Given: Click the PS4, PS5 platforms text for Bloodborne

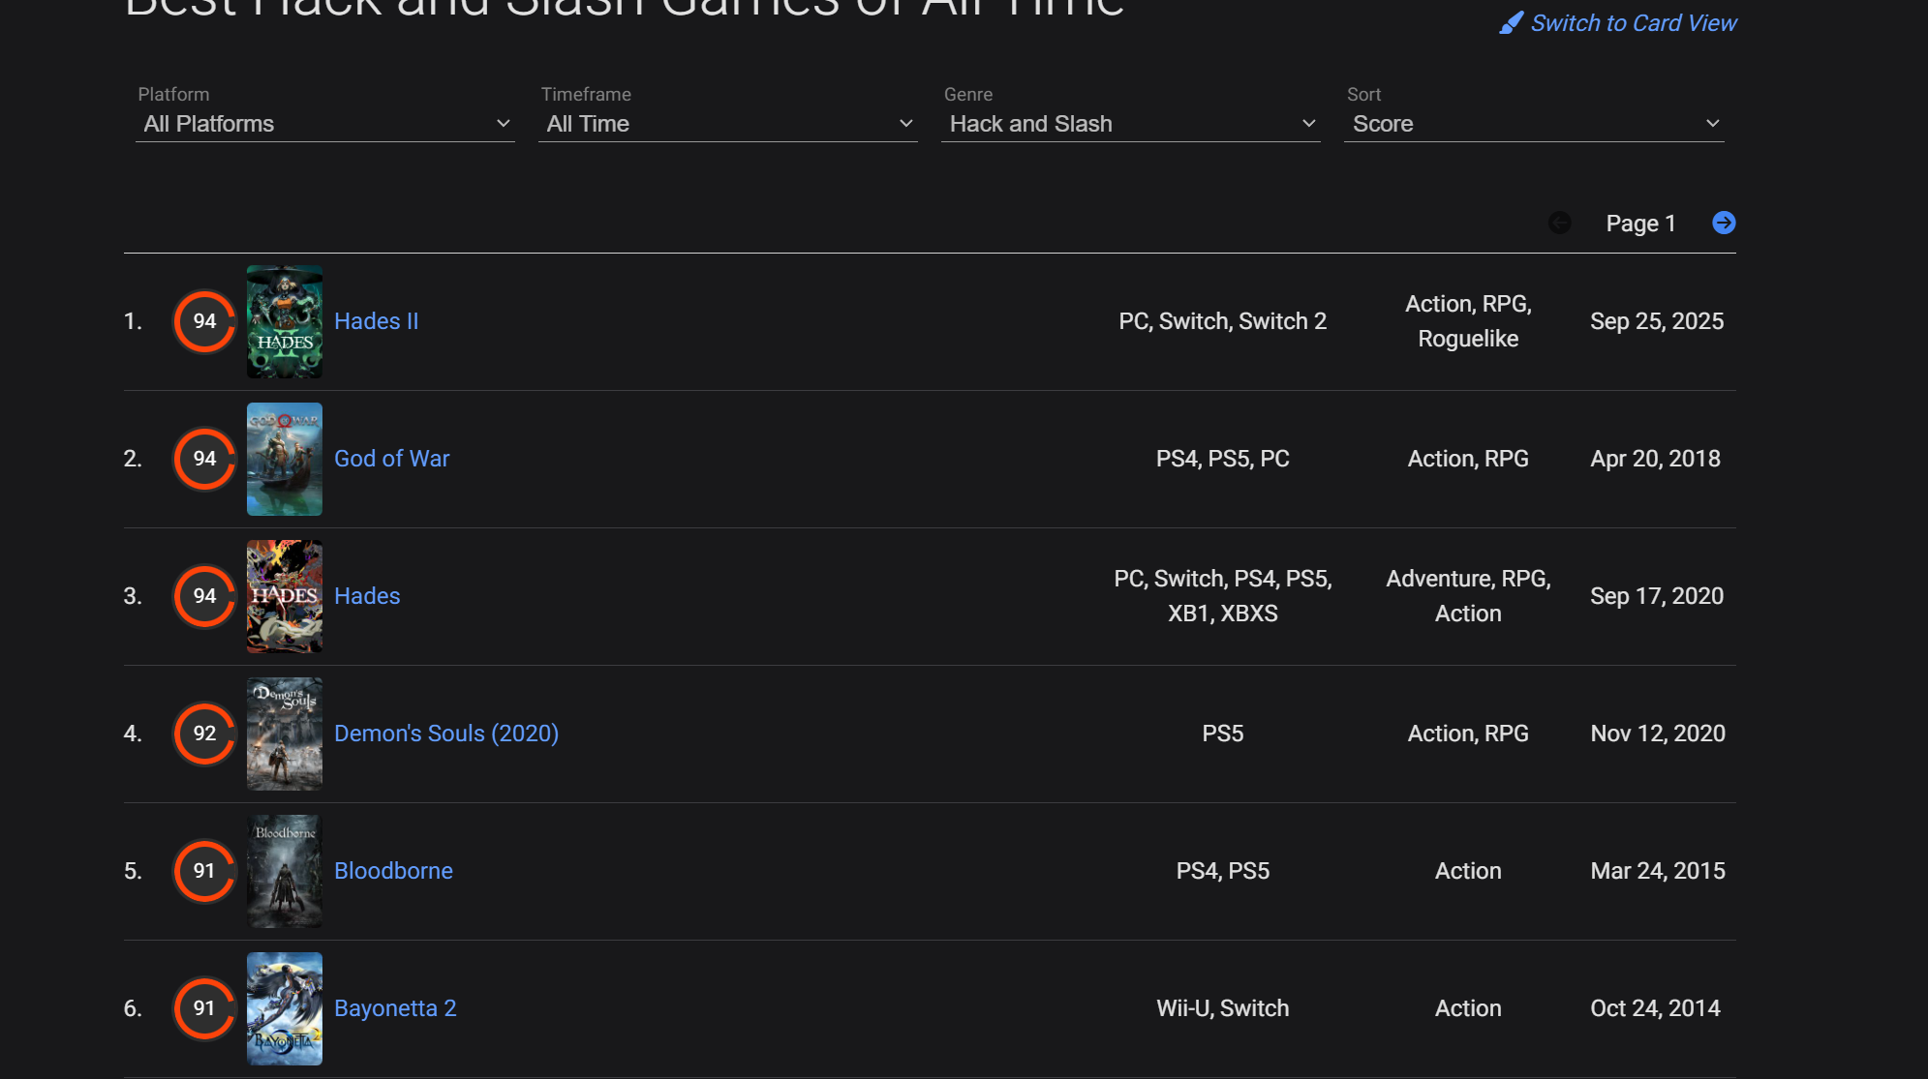Looking at the screenshot, I should coord(1223,871).
